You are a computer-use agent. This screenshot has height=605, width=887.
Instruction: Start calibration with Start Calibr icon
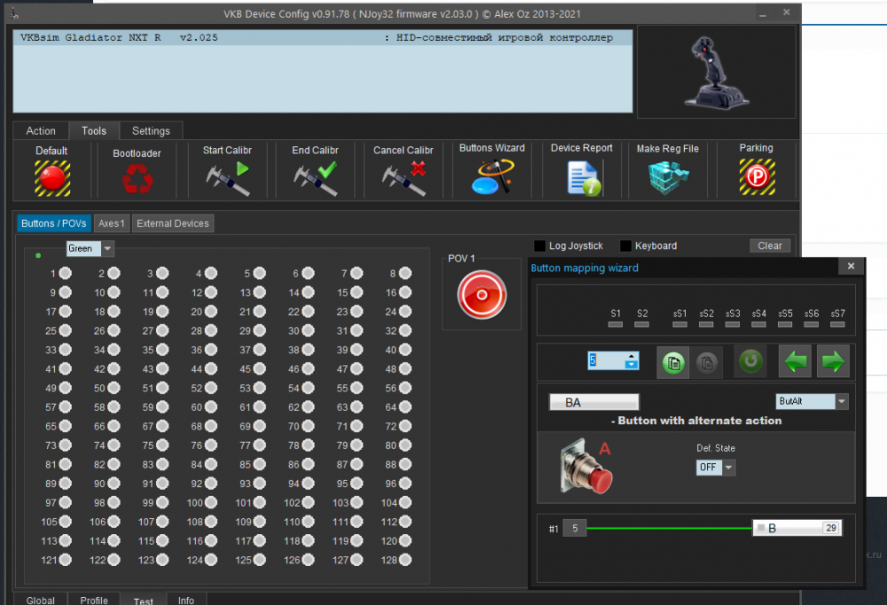coord(227,178)
